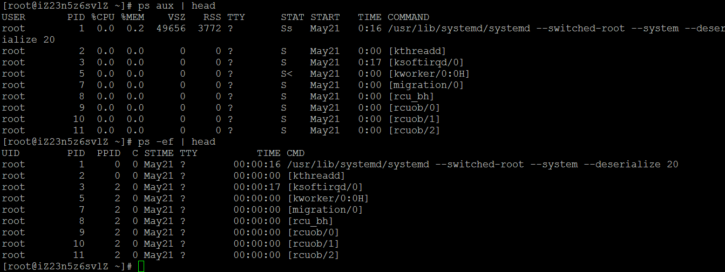Click the CMD column header
Screen dimensions: 725x272
295,153
